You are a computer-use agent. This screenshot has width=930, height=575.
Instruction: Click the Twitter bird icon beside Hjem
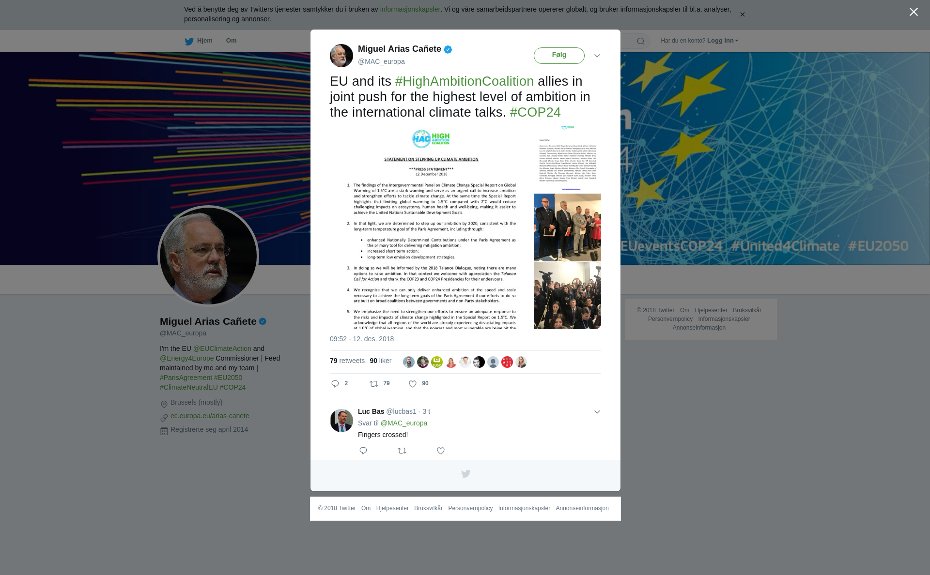point(189,41)
